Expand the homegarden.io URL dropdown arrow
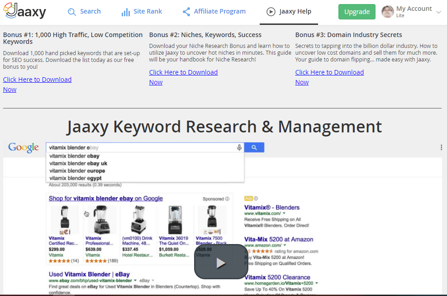The width and height of the screenshot is (447, 296). [x=317, y=283]
